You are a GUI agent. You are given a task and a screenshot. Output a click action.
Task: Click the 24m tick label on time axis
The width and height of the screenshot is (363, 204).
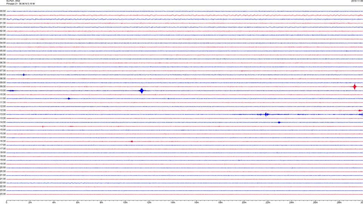(x=292, y=202)
